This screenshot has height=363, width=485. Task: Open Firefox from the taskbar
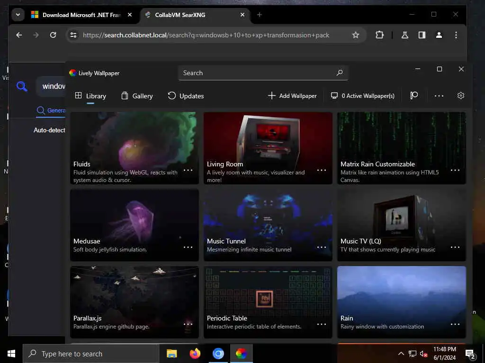[195, 354]
